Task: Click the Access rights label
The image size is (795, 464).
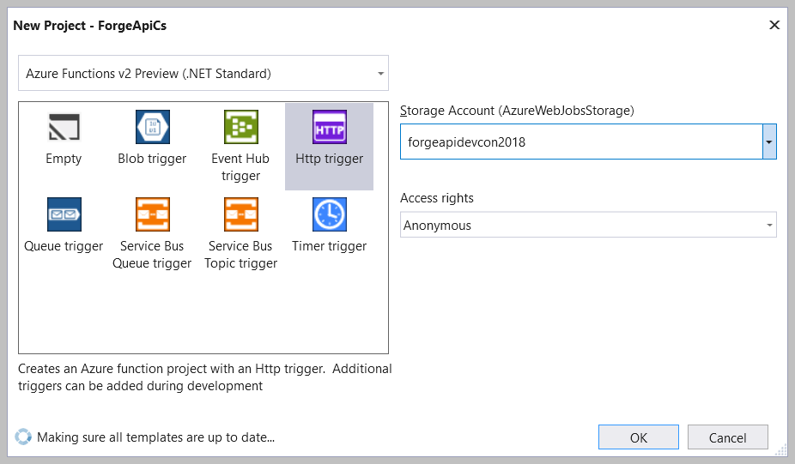Action: coord(436,198)
